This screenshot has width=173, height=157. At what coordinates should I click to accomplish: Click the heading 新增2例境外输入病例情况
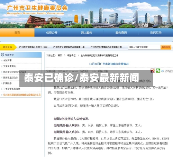72,119
